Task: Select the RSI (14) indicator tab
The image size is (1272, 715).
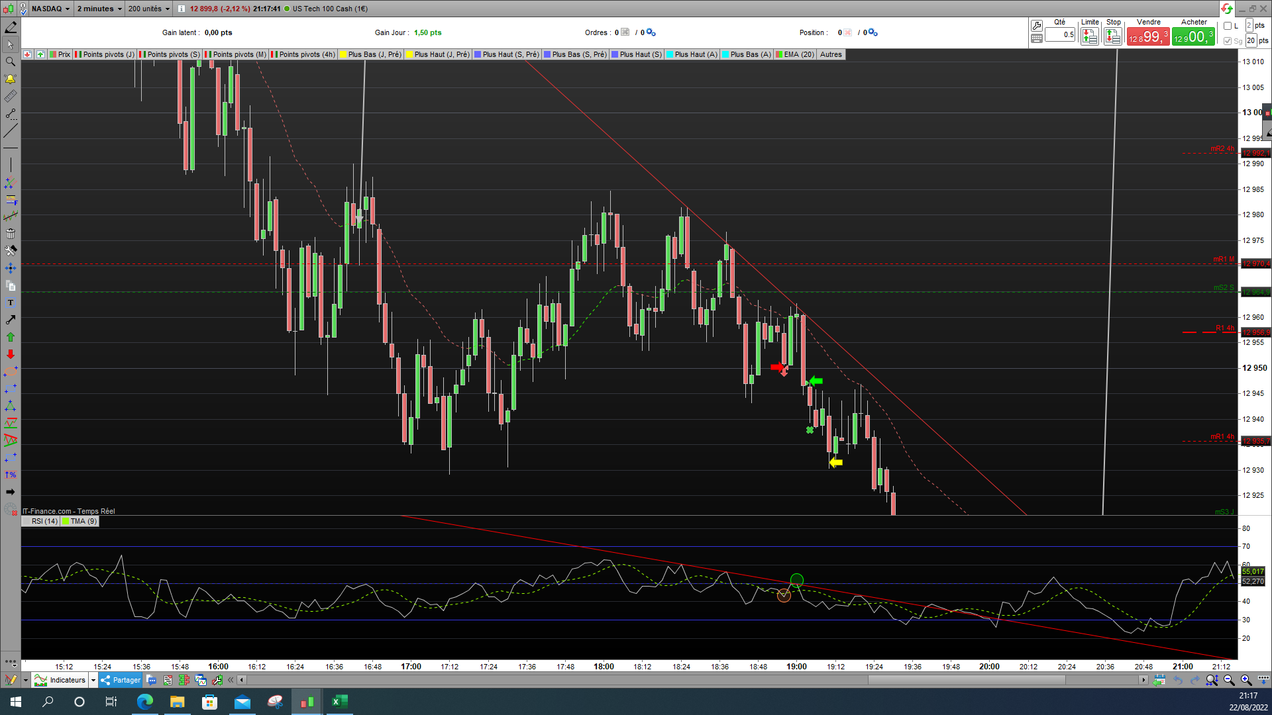Action: tap(40, 521)
